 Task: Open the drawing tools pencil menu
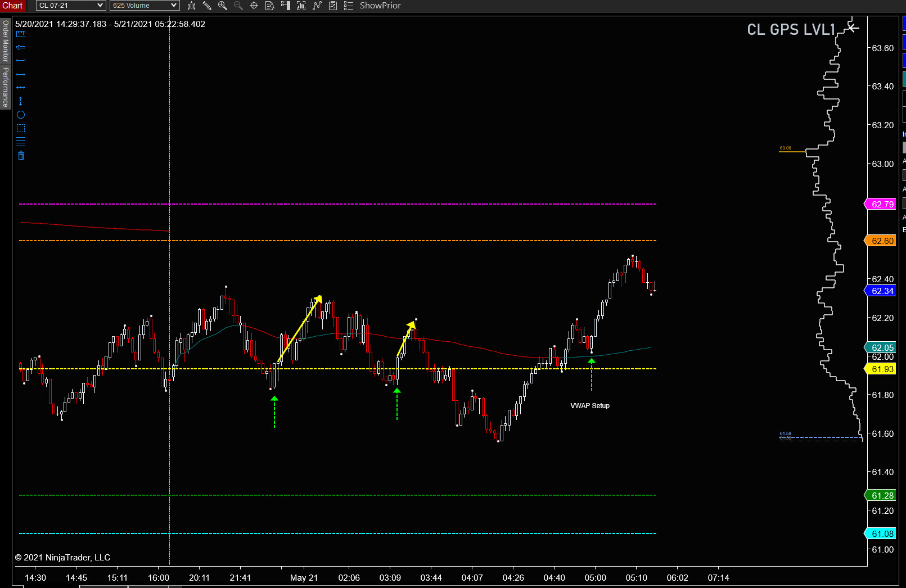[207, 6]
